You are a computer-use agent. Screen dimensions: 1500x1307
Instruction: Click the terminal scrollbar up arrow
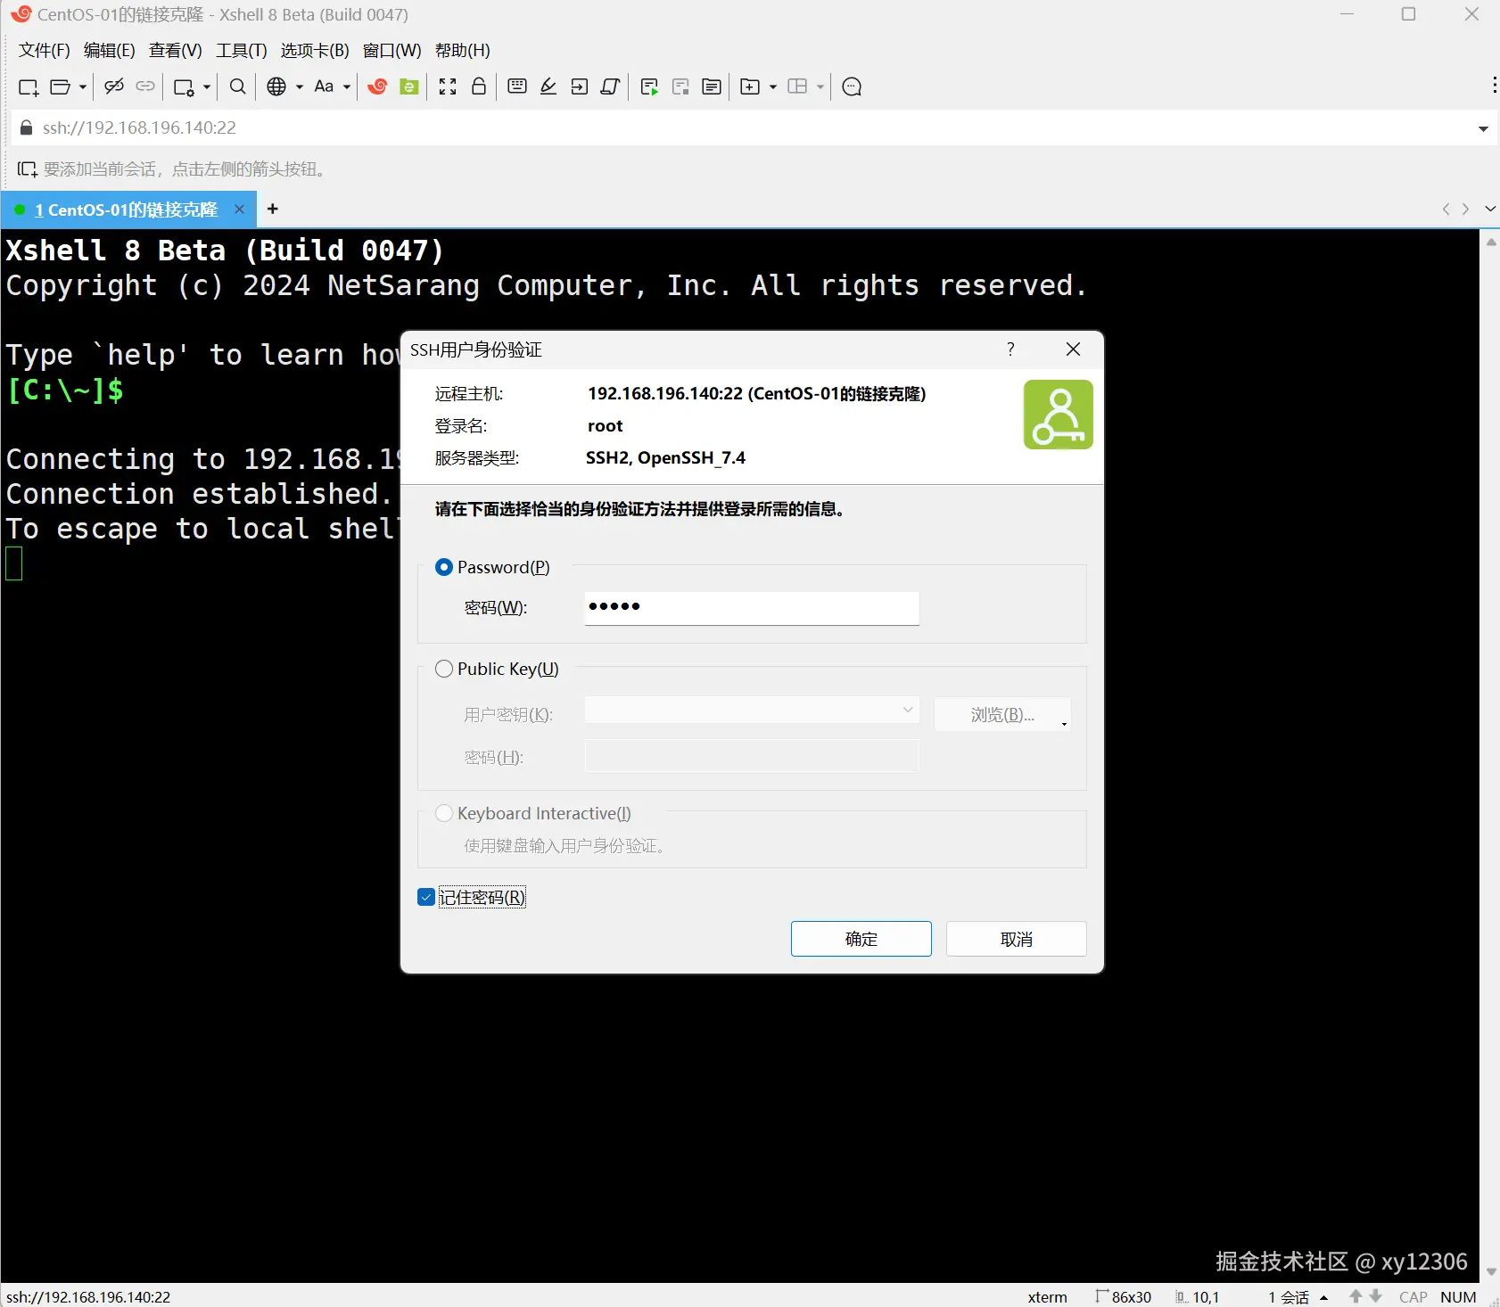(x=1491, y=242)
